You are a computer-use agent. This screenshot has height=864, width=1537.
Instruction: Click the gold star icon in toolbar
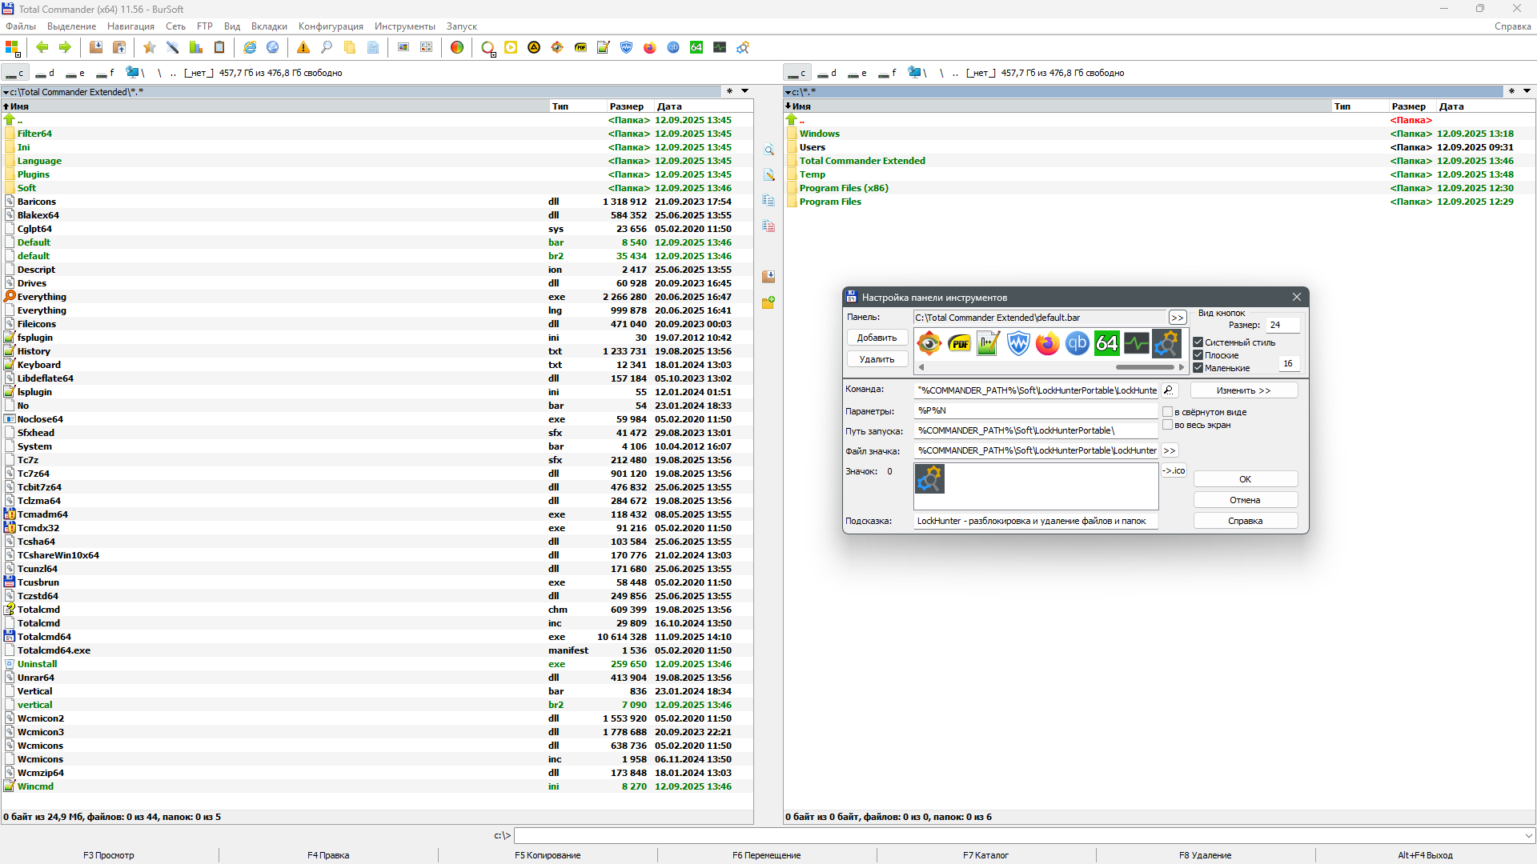150,47
